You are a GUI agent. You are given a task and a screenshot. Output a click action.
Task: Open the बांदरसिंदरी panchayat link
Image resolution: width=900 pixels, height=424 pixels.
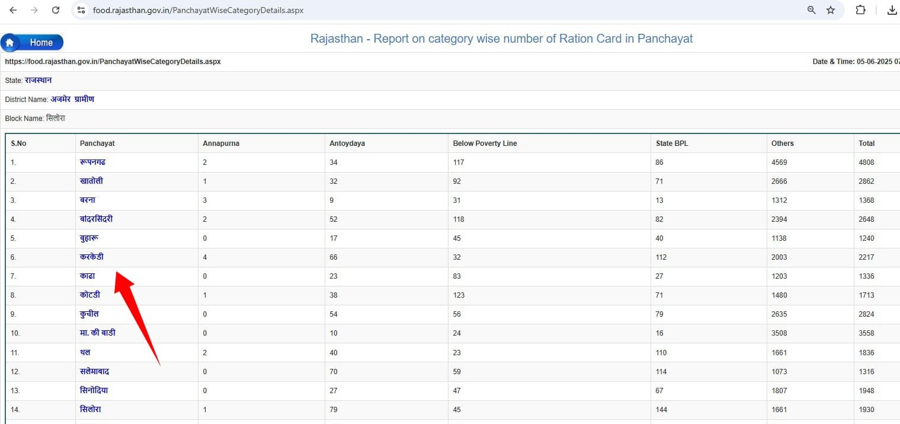click(x=96, y=219)
